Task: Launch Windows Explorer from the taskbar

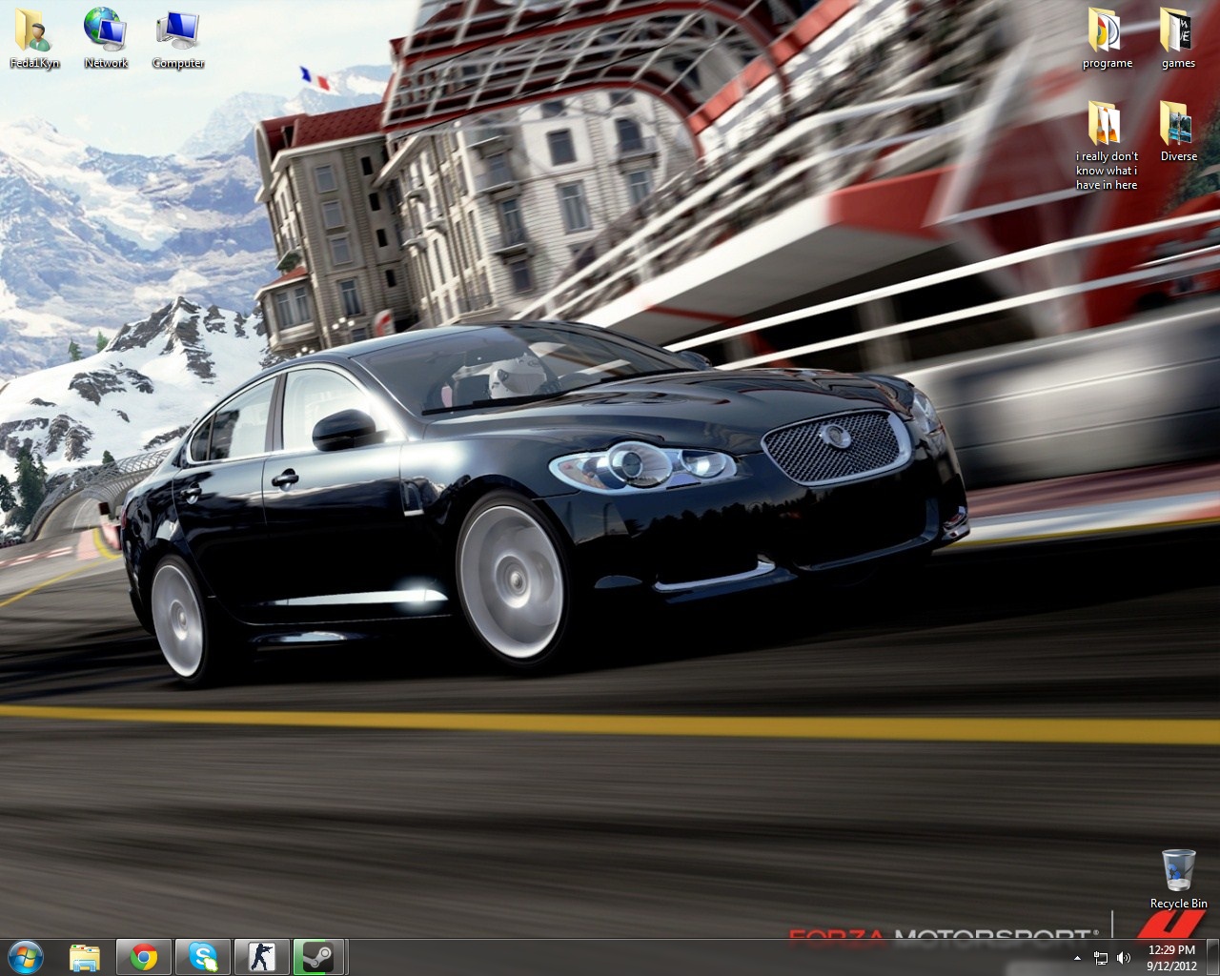Action: click(85, 957)
